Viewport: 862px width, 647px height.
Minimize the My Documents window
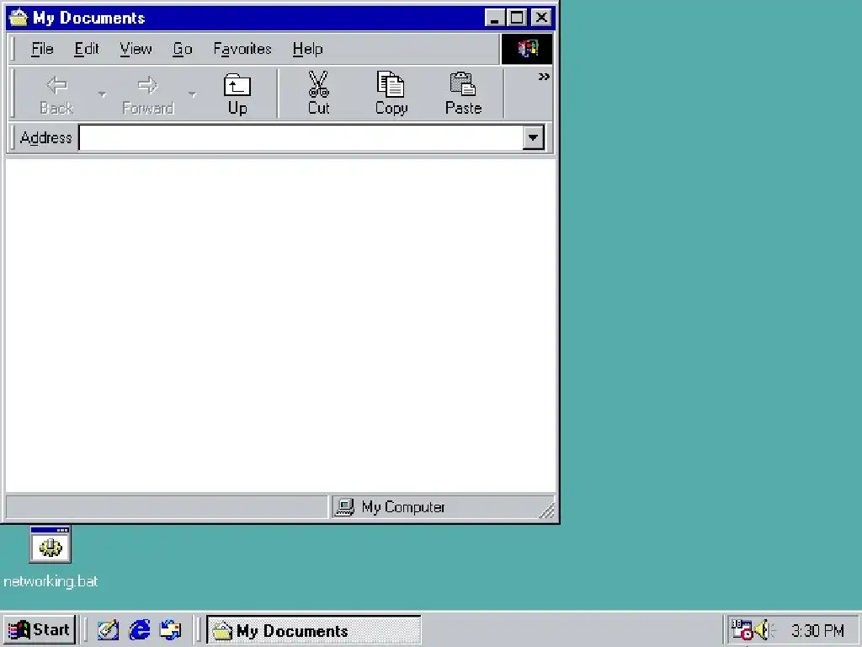pyautogui.click(x=495, y=18)
